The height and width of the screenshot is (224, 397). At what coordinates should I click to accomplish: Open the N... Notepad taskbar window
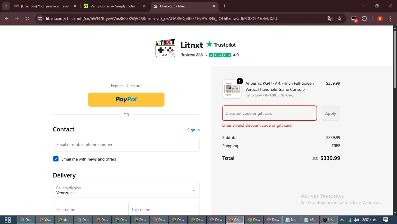click(x=291, y=220)
